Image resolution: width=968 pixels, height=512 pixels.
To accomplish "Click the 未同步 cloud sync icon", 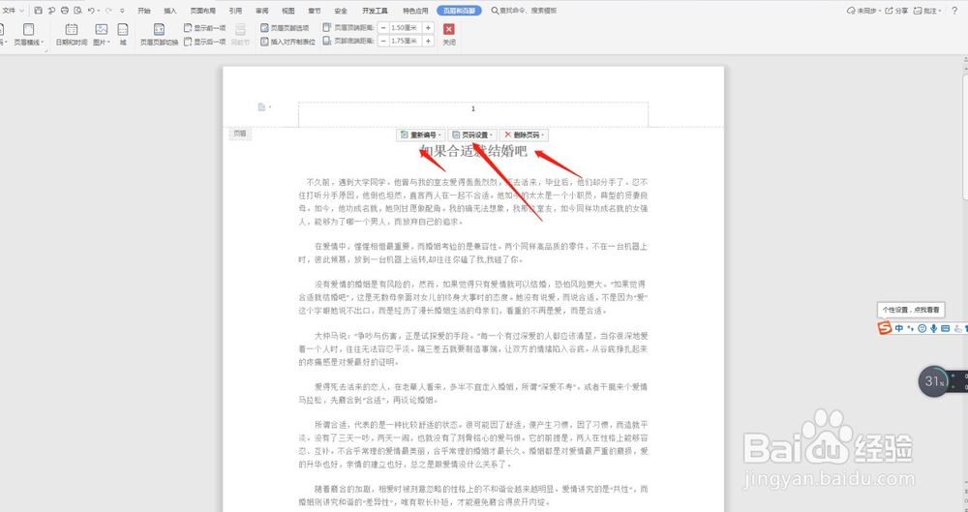I will click(851, 11).
